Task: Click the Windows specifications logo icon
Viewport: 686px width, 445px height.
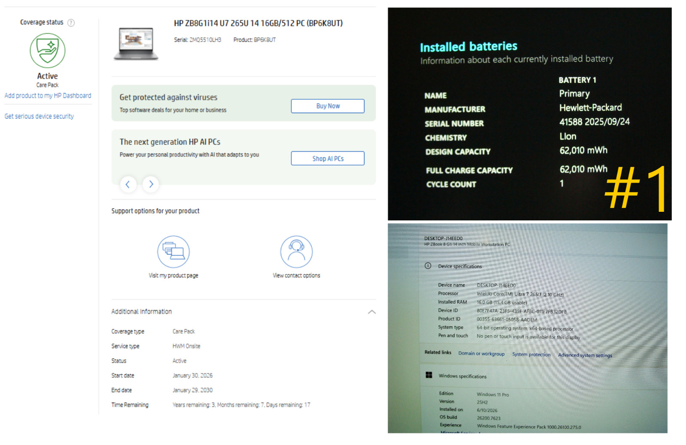Action: pyautogui.click(x=429, y=375)
